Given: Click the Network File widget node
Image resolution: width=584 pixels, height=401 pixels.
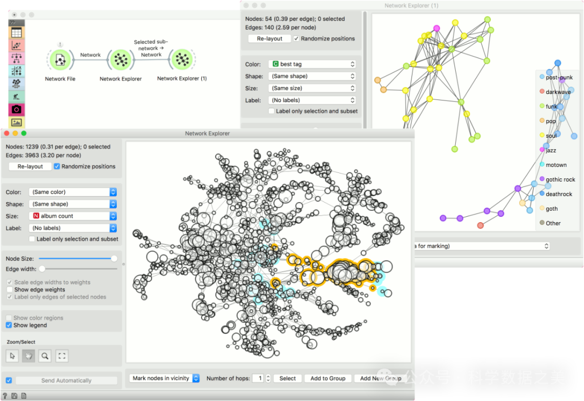Looking at the screenshot, I should click(60, 60).
